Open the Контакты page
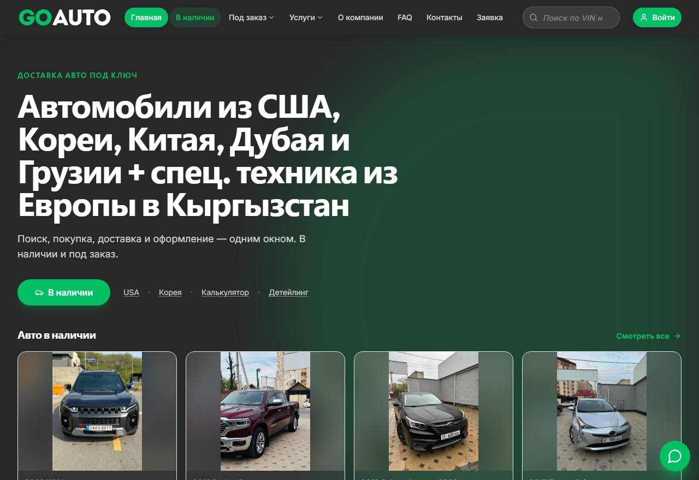Viewport: 699px width, 480px height. 444,17
